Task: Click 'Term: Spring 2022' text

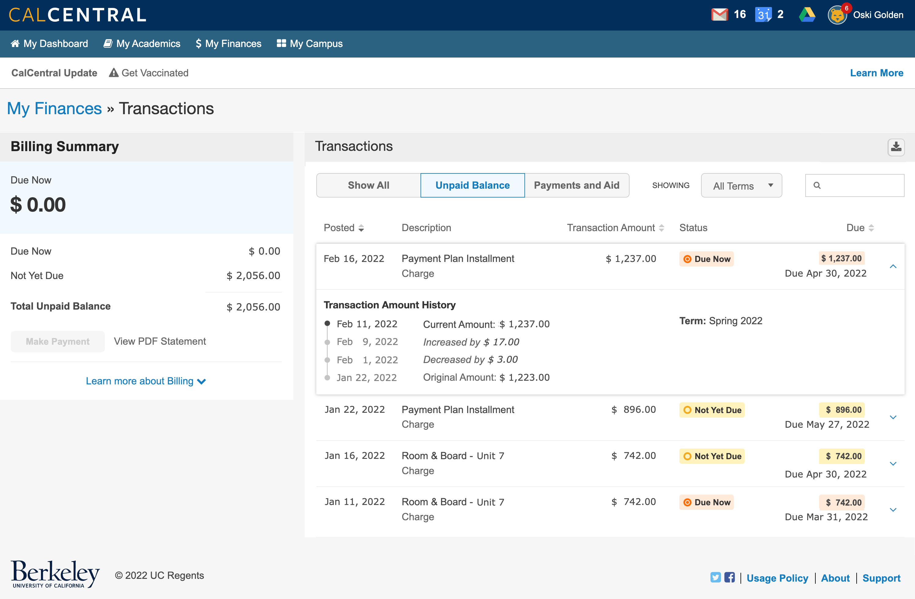Action: click(721, 321)
